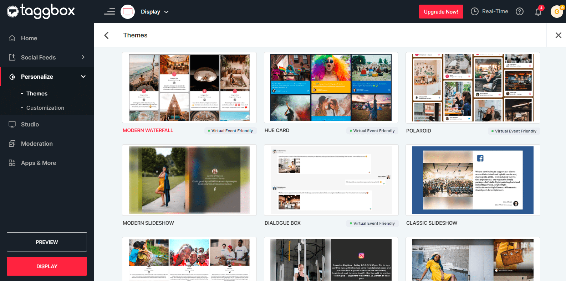The height and width of the screenshot is (281, 566).
Task: Click the red display screen icon
Action: coord(128,12)
